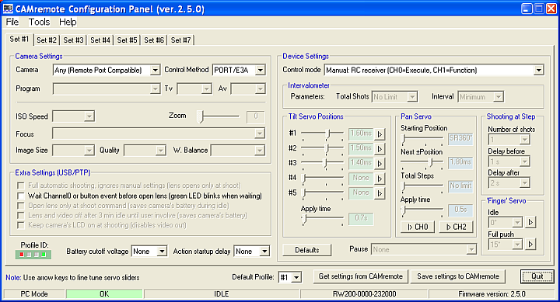Click Save settings to CAMremote

coord(458,276)
